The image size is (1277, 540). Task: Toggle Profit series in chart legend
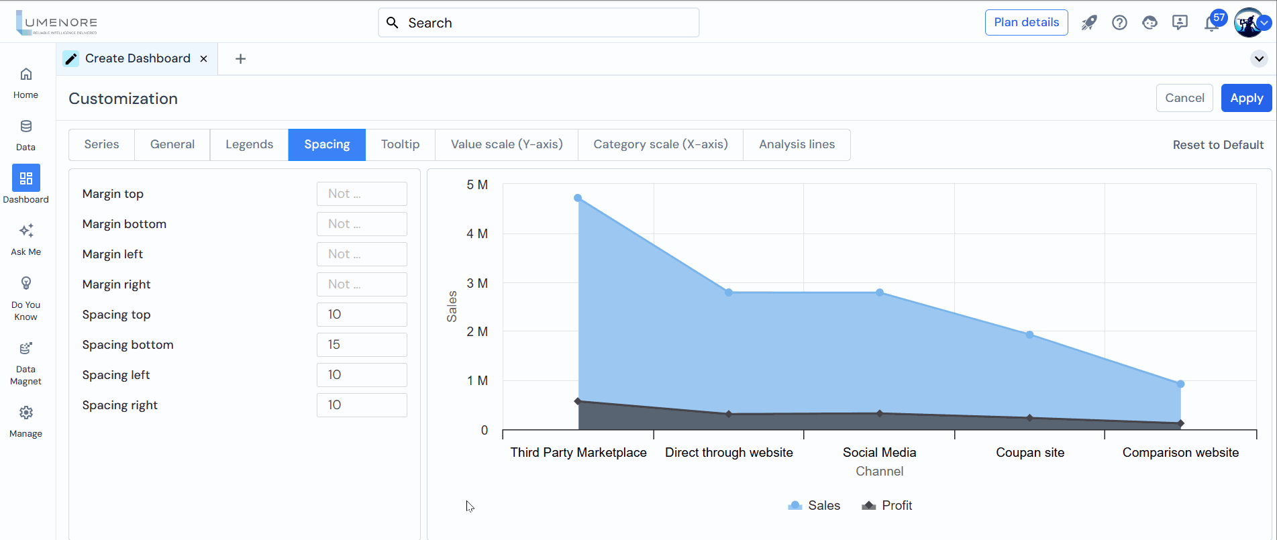(x=886, y=506)
